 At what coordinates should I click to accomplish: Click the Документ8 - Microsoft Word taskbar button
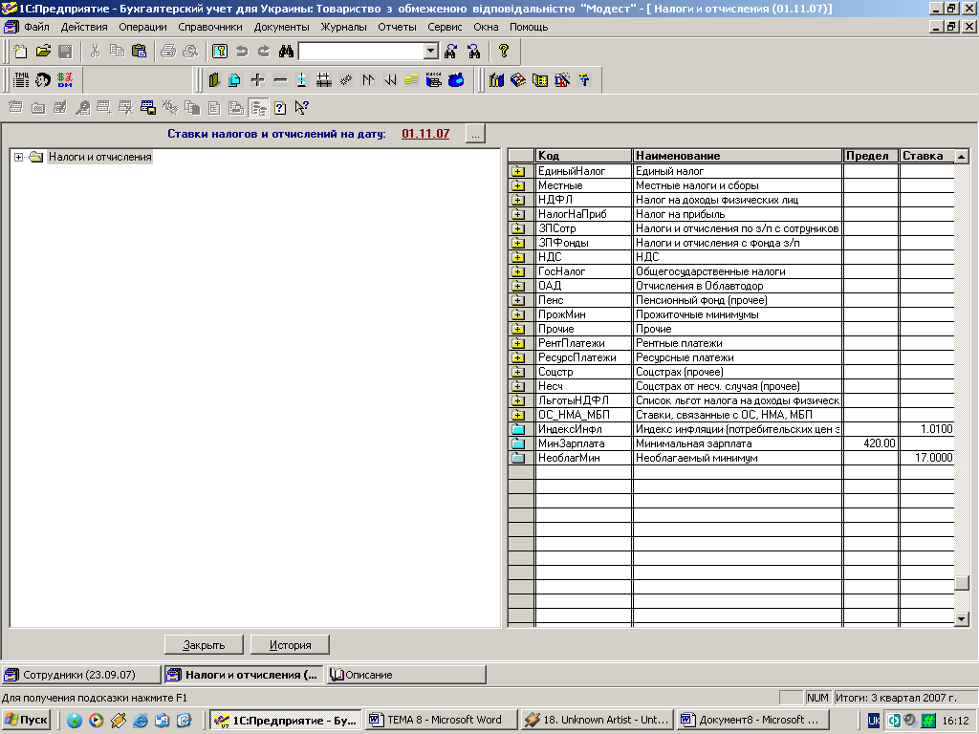[x=753, y=720]
